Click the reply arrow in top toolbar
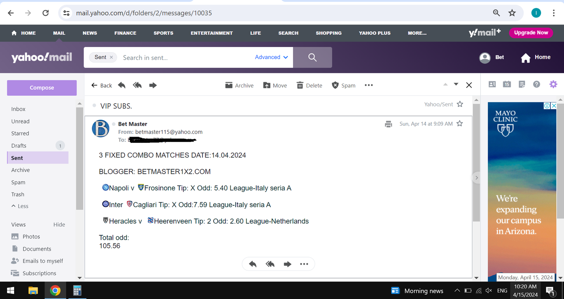Screen dimensions: 564x299 tap(122, 85)
